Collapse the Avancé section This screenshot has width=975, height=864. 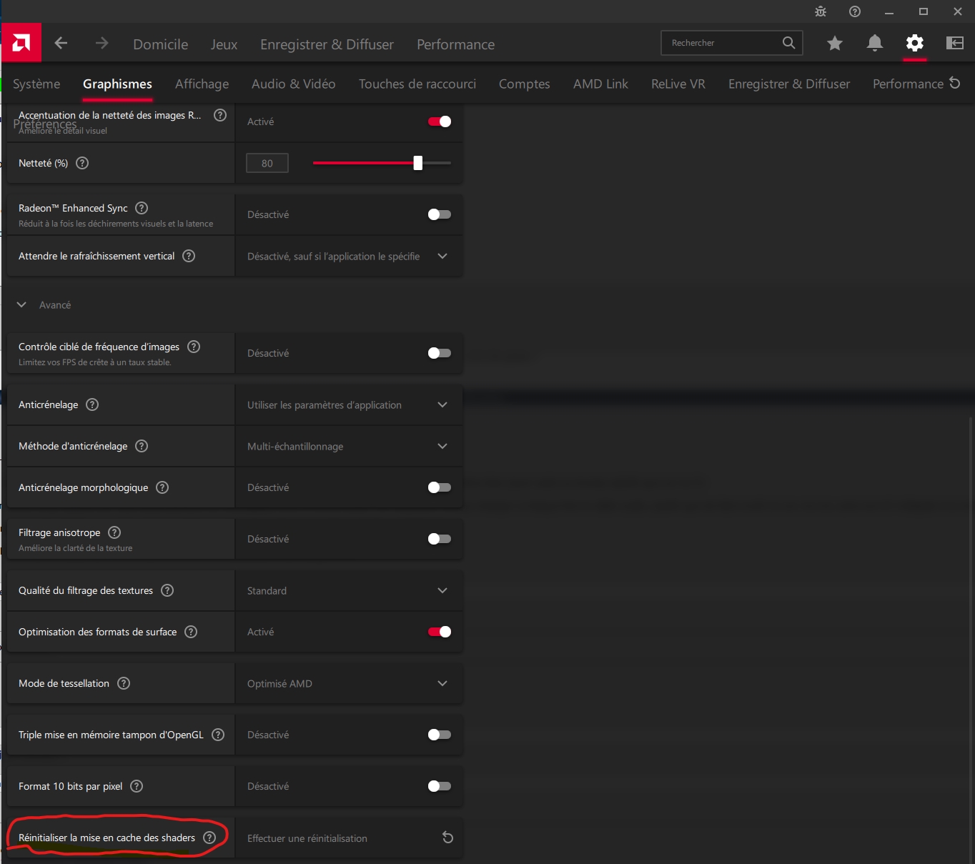tap(22, 305)
